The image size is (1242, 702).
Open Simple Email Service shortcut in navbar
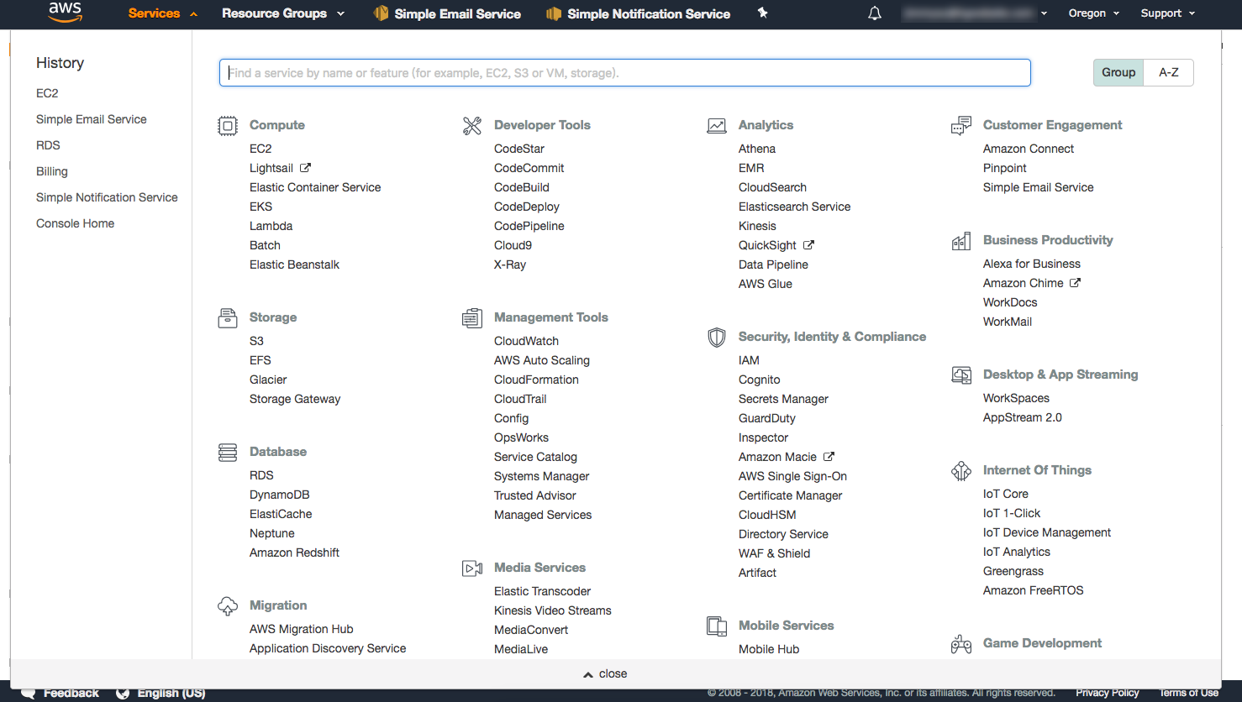tap(447, 13)
